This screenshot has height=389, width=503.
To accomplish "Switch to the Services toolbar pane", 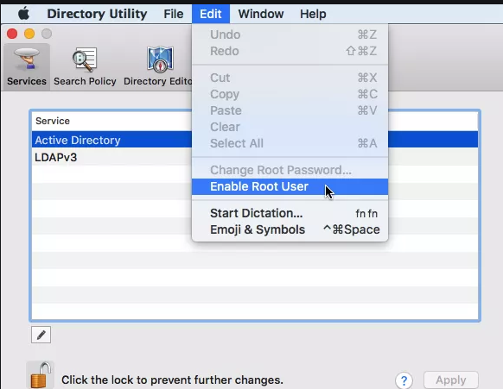I will 27,66.
